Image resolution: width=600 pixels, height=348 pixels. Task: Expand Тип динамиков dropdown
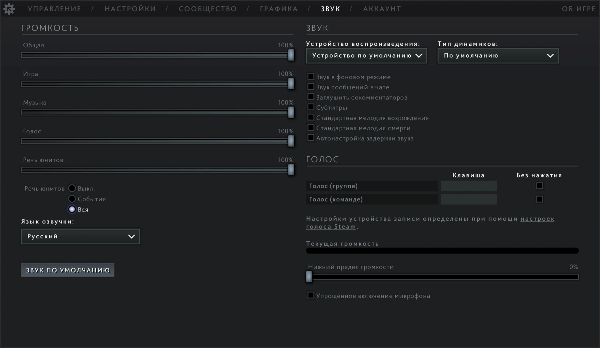click(498, 56)
